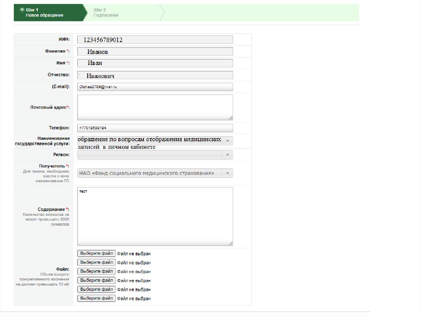This screenshot has width=421, height=316.
Task: Expand the Регион dropdown arrow
Action: [227, 155]
